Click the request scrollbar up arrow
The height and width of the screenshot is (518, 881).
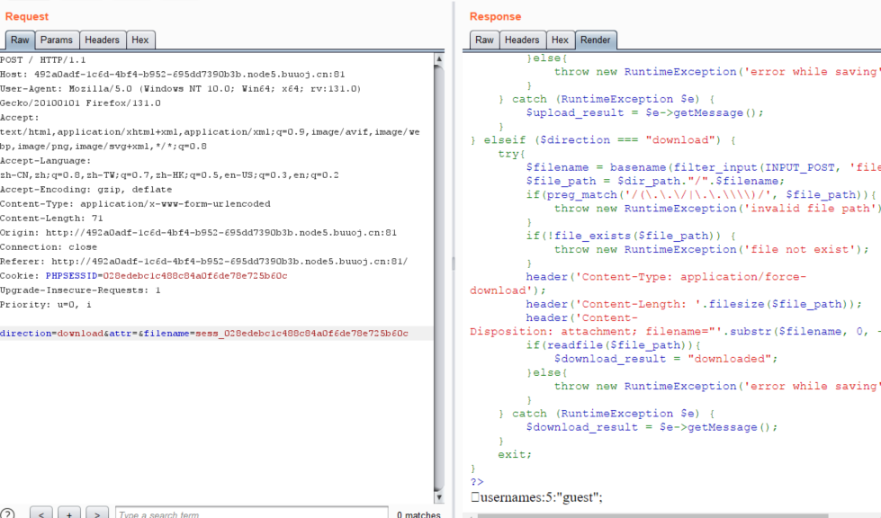point(438,59)
